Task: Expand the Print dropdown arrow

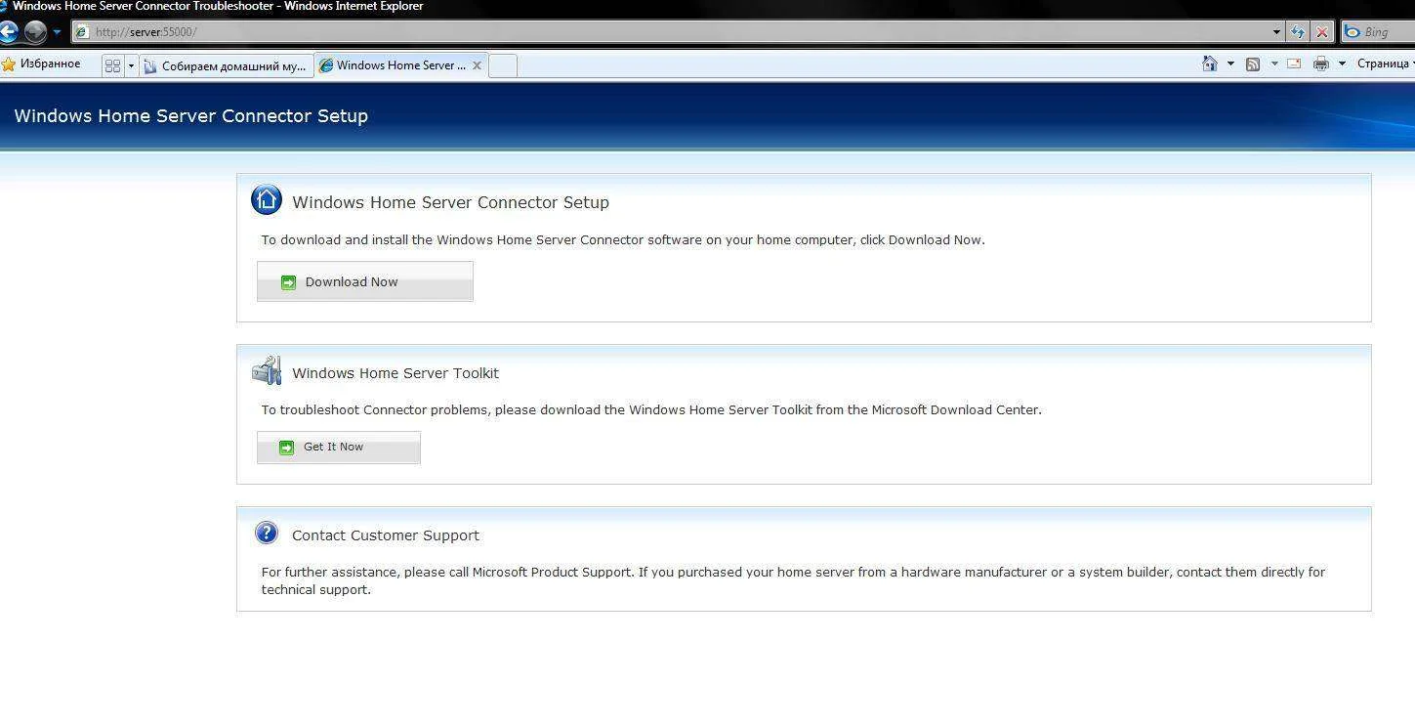Action: 1342,64
